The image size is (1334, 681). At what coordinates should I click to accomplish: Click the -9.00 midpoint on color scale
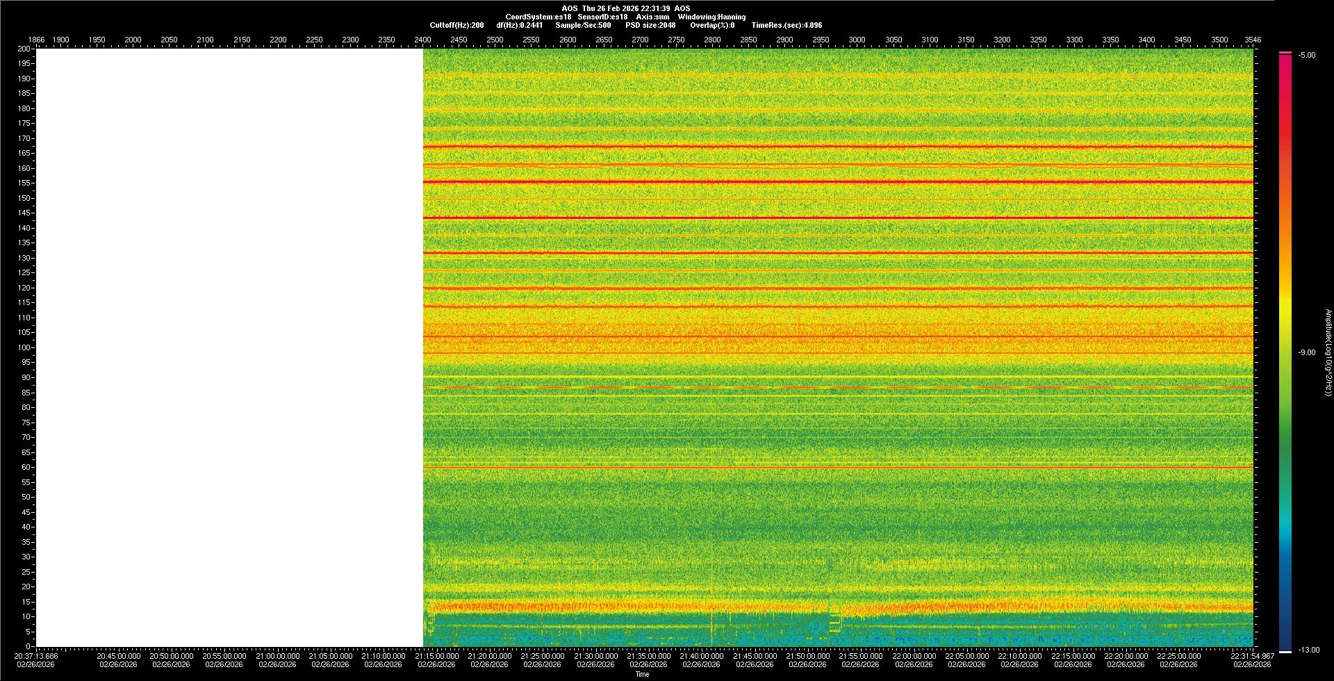point(1307,352)
